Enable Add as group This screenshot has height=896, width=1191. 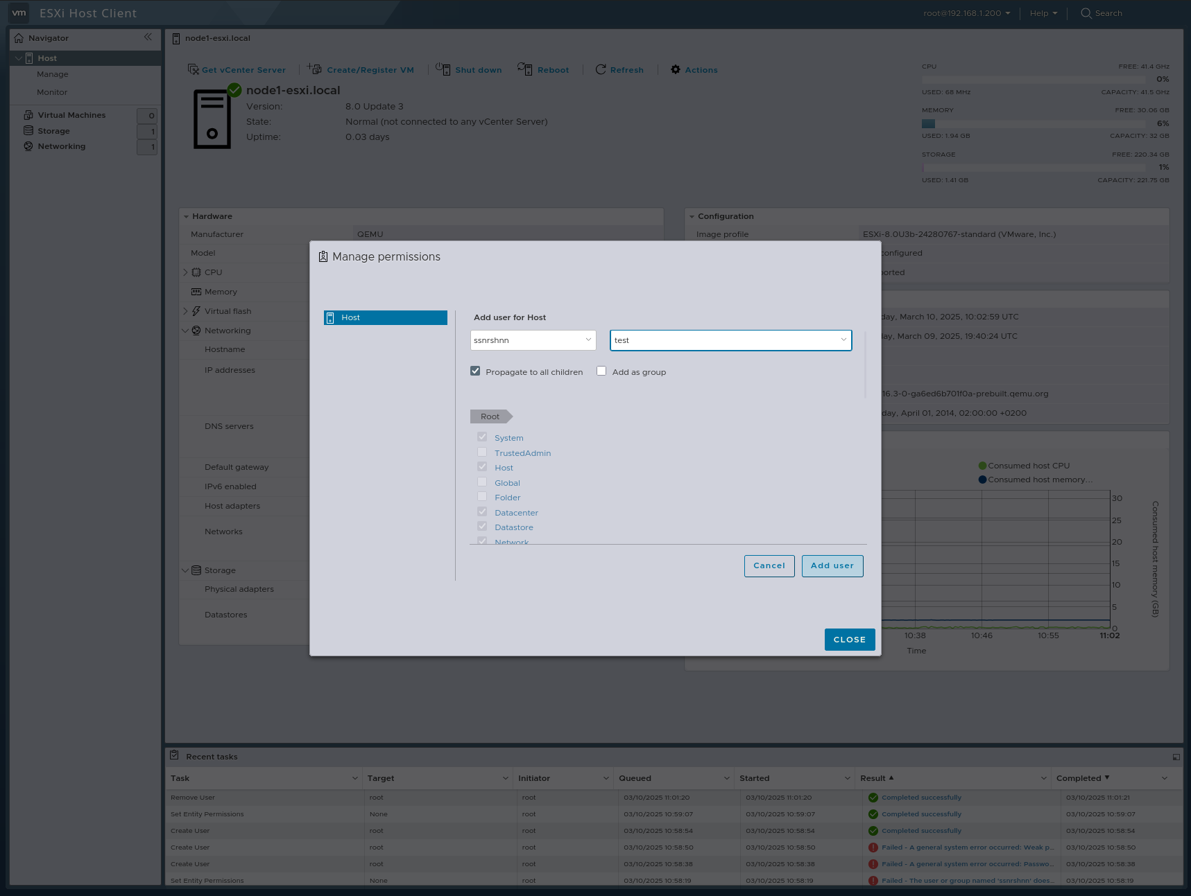(601, 371)
